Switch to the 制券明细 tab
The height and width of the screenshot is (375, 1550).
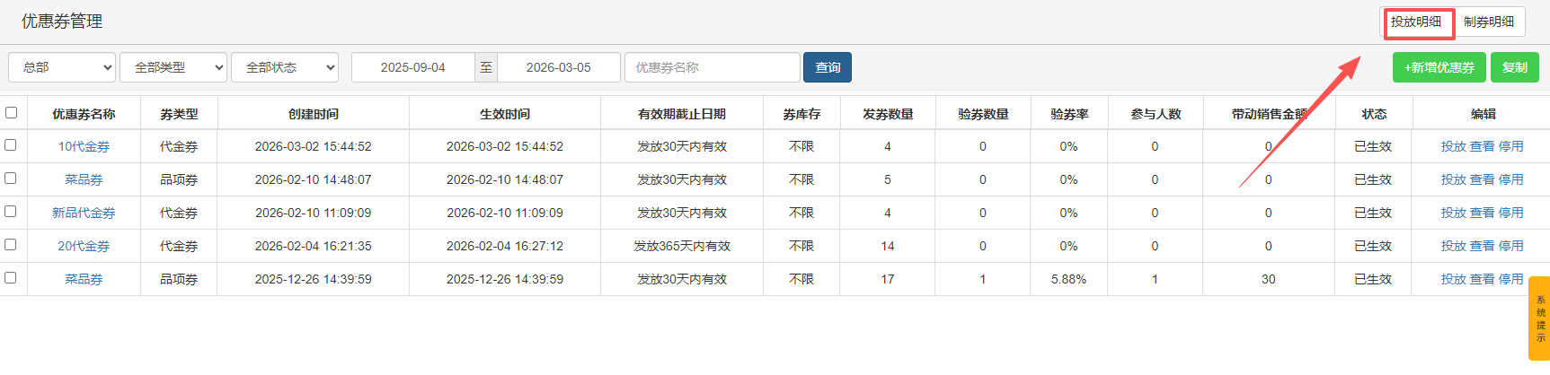coord(1488,22)
